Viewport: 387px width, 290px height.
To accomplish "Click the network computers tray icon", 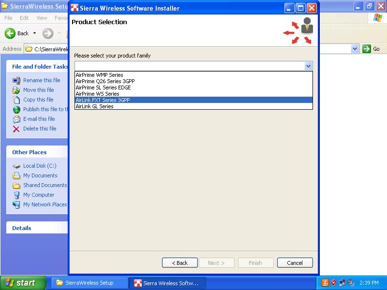I will tap(342, 283).
